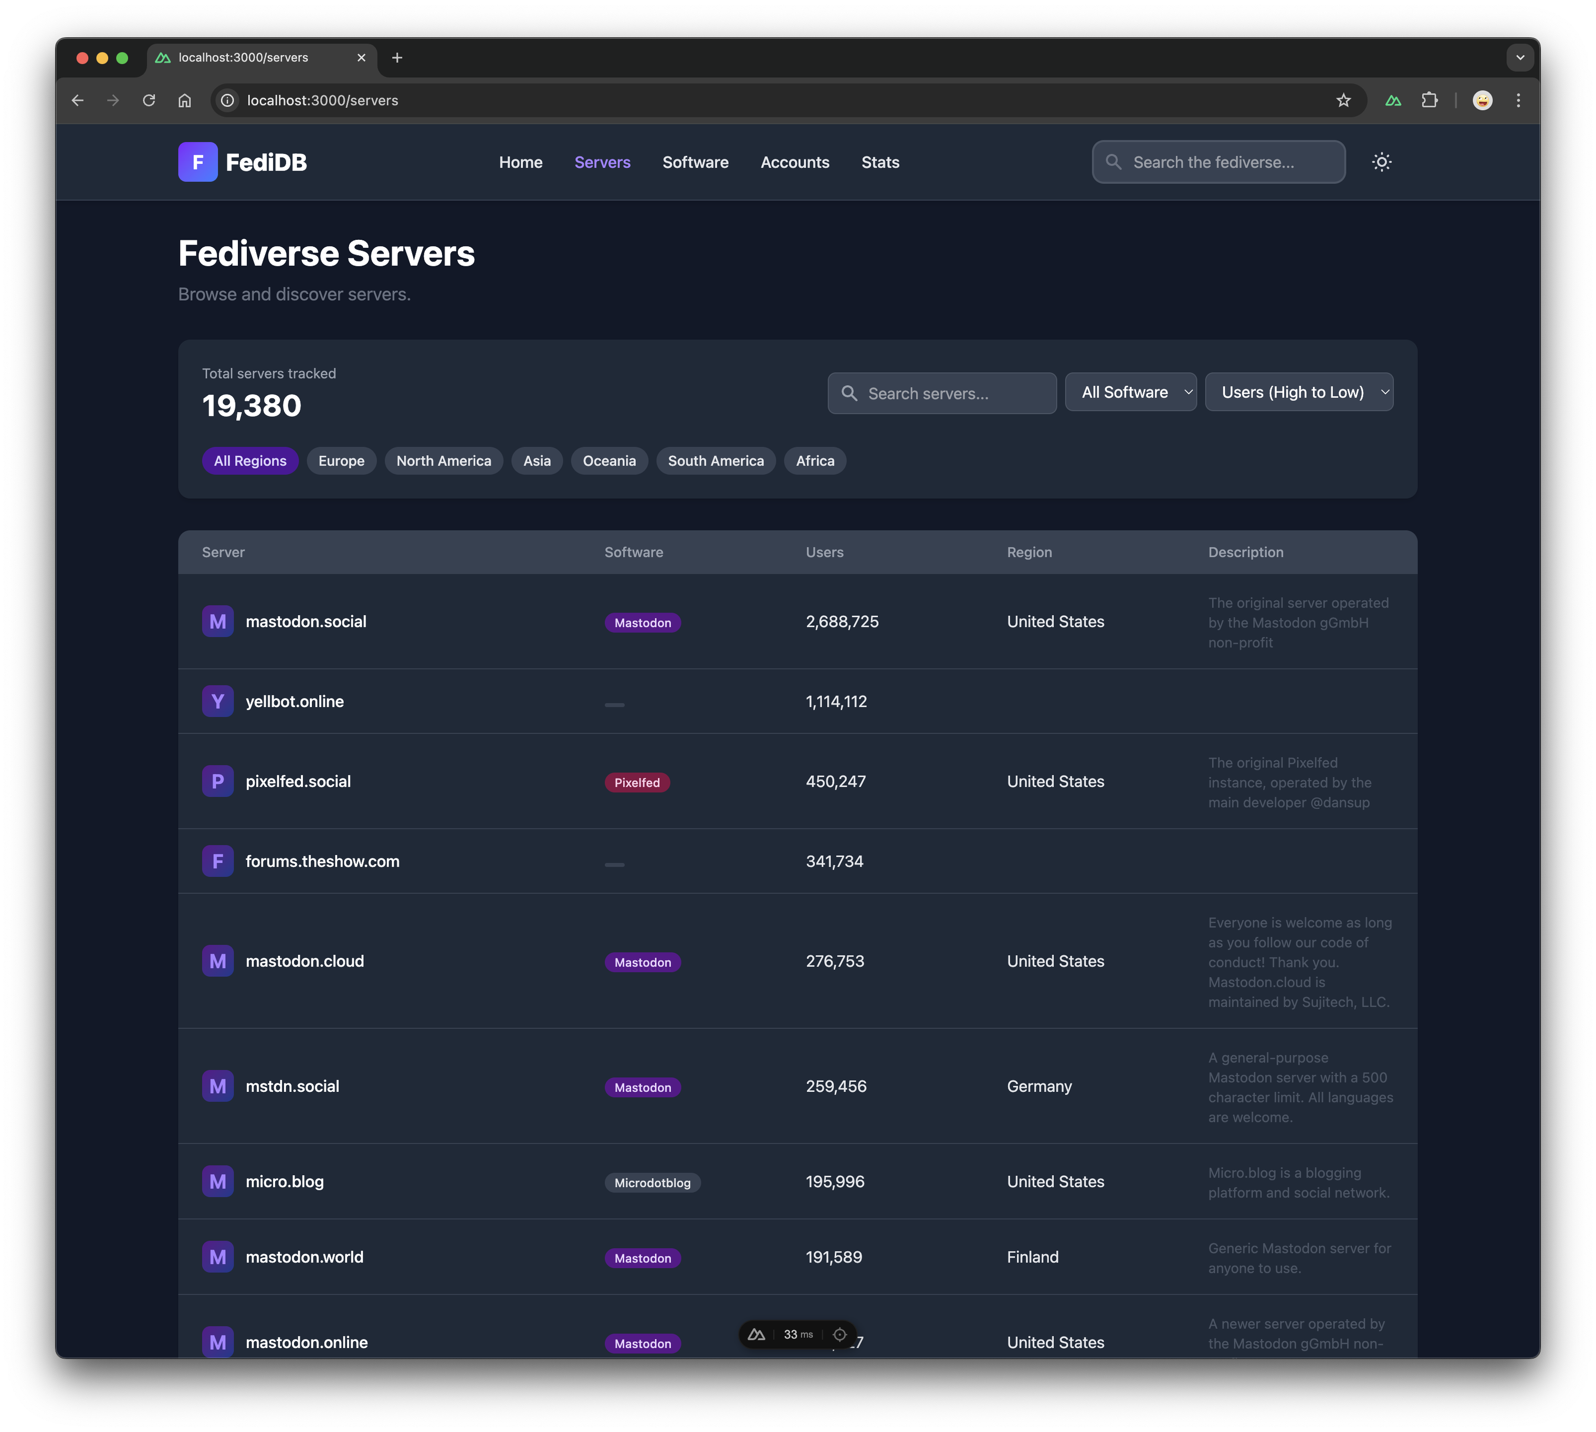The width and height of the screenshot is (1596, 1432).
Task: Expand the tab search chevron
Action: (x=1520, y=57)
